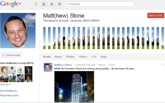The height and width of the screenshot is (103, 165).
Task: Open the Home stream icon
Action: point(36,4)
